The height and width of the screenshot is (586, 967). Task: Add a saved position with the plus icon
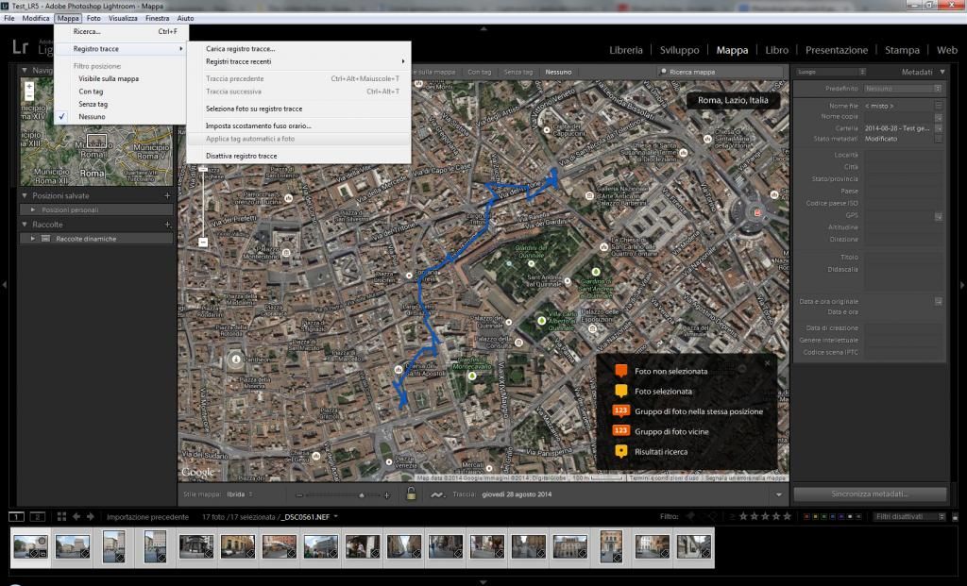pyautogui.click(x=167, y=195)
